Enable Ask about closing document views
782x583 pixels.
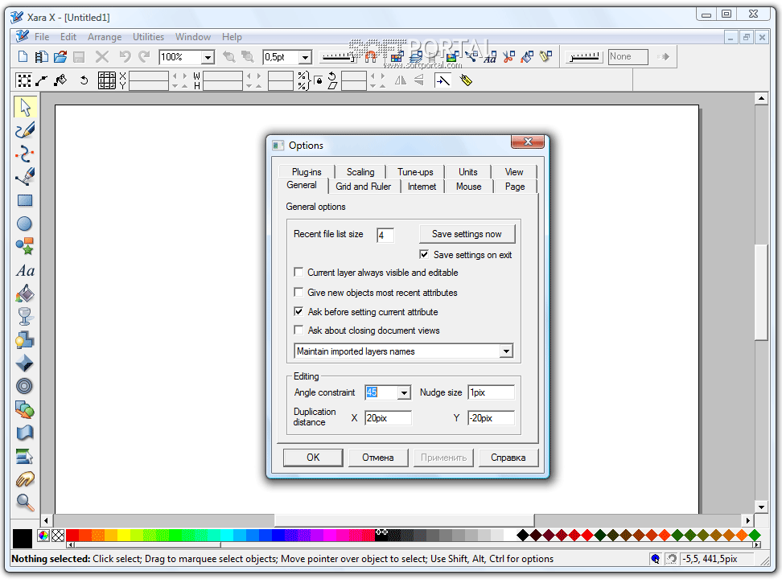click(x=298, y=330)
